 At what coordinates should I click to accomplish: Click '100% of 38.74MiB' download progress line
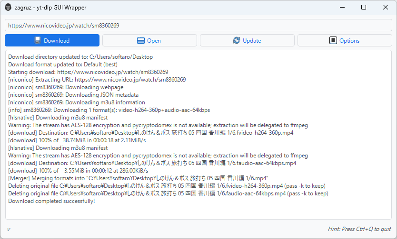[x=77, y=140]
